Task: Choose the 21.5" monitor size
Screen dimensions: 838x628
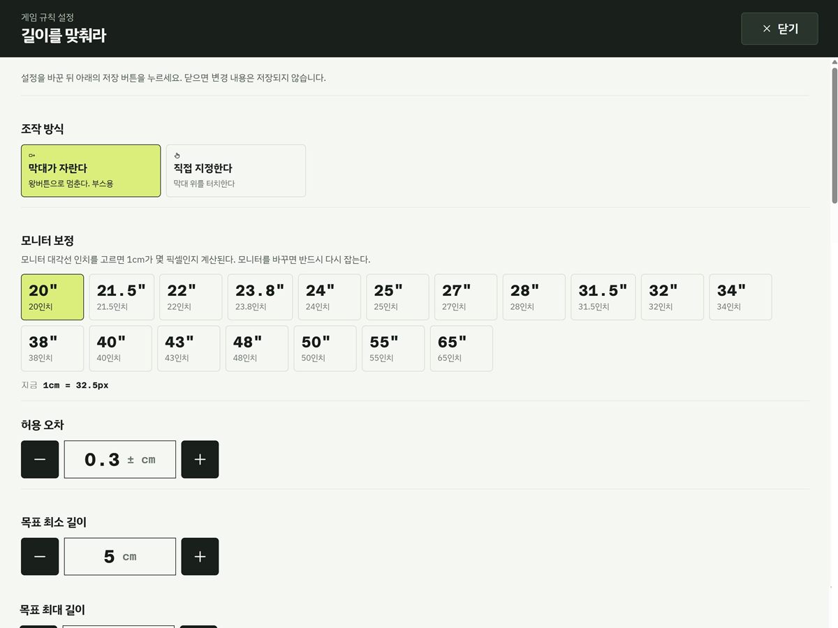Action: click(122, 297)
